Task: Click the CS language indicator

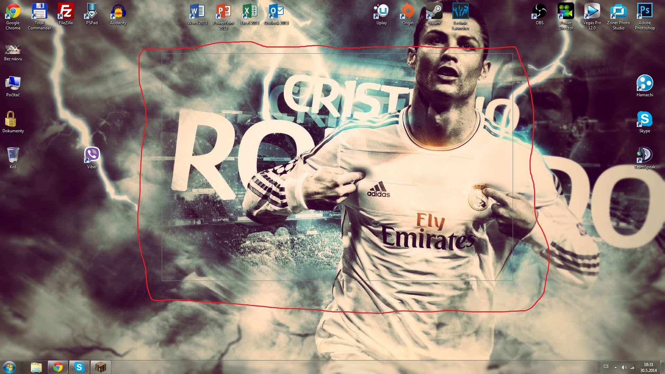Action: click(x=606, y=366)
